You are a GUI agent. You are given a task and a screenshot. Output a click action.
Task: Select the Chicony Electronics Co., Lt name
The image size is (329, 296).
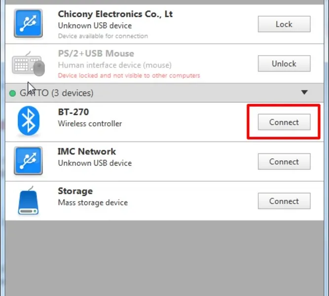pos(115,14)
